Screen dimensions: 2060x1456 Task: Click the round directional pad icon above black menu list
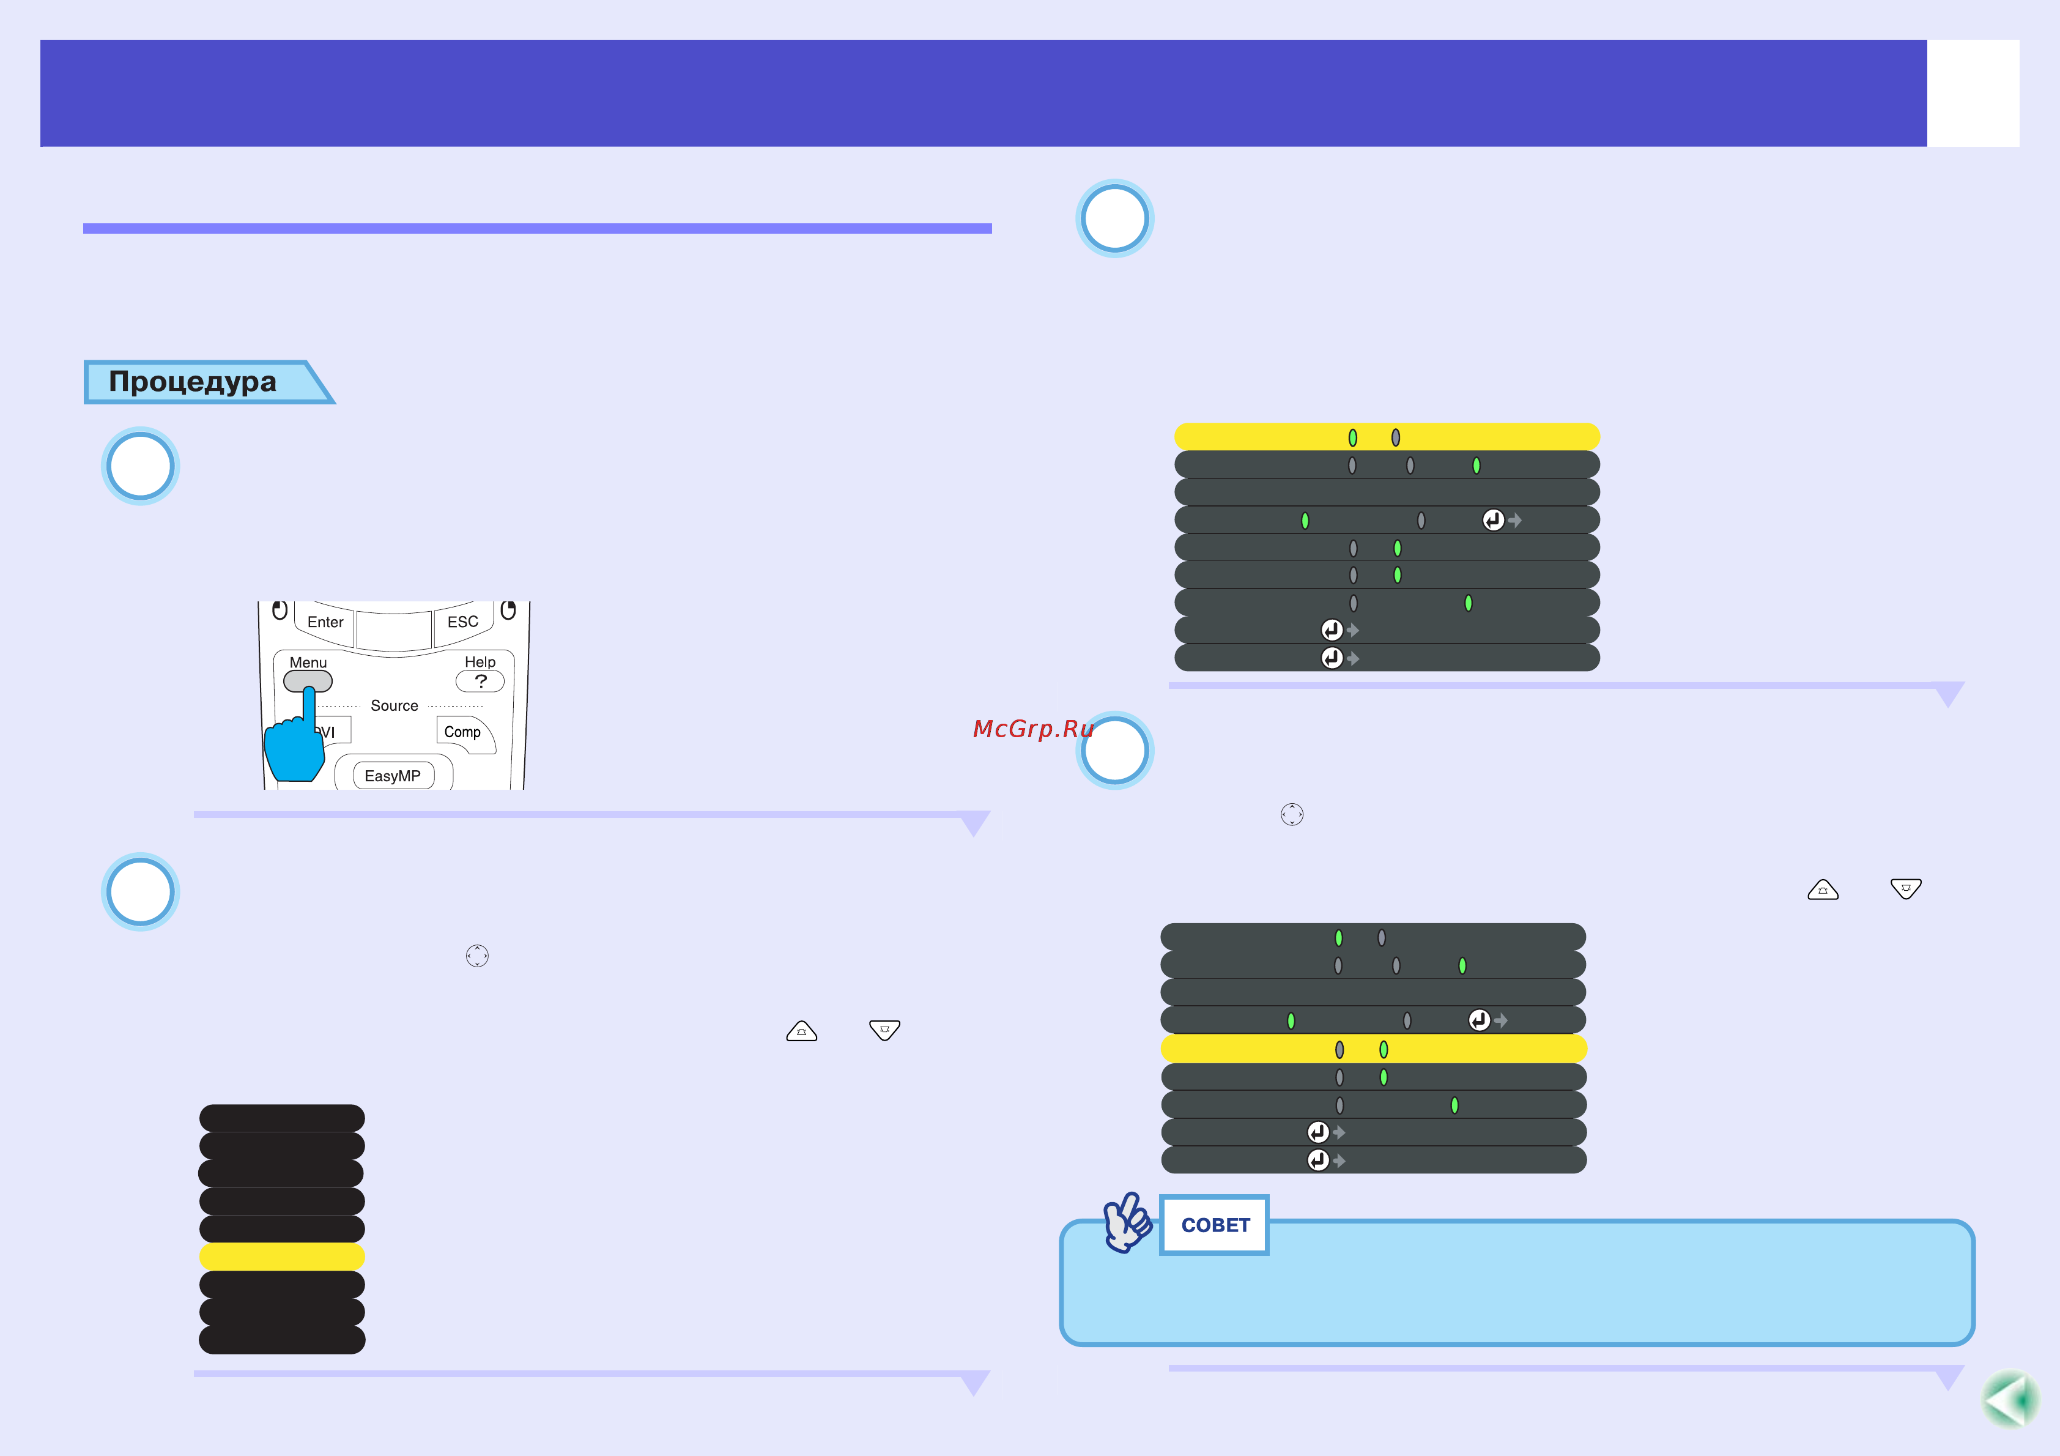(x=477, y=956)
